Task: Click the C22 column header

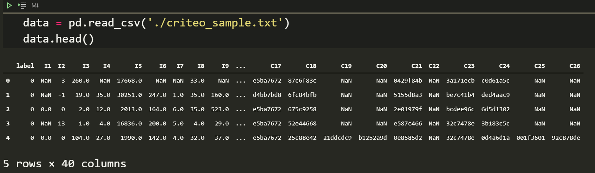Action: [x=434, y=66]
